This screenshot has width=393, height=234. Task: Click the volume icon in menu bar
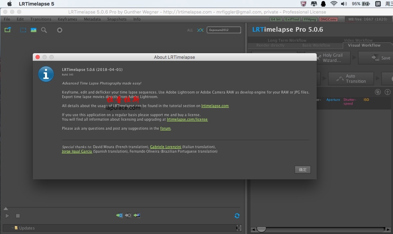pos(344,4)
